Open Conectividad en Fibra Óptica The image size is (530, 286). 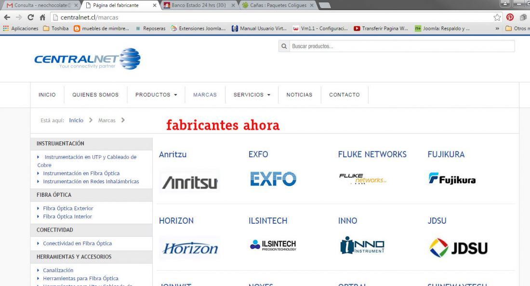point(78,244)
